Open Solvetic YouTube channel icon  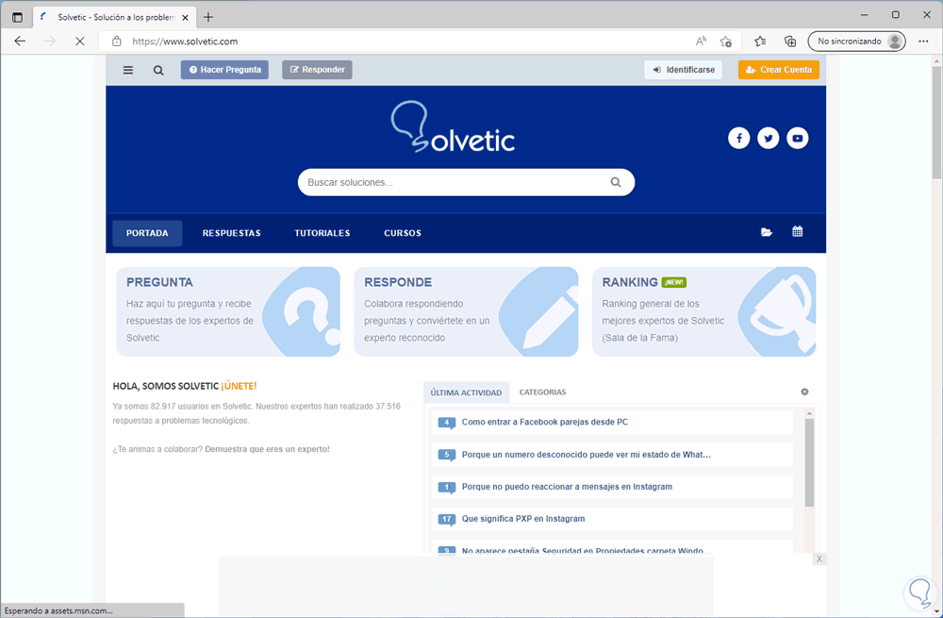click(798, 138)
